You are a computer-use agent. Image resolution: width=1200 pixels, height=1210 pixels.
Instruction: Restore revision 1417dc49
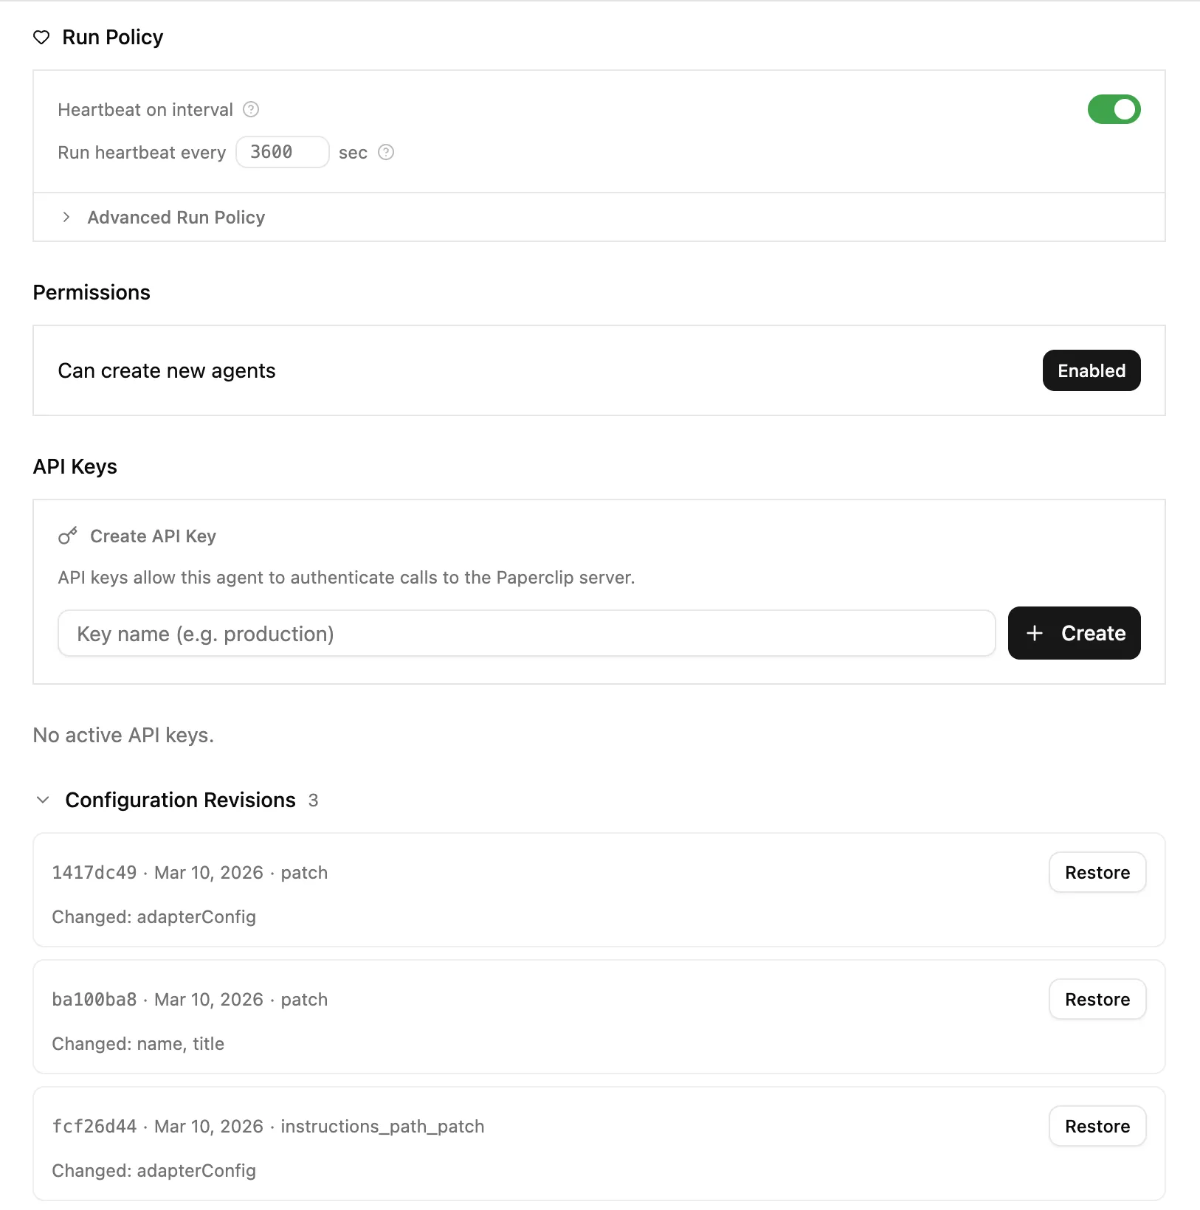point(1097,873)
